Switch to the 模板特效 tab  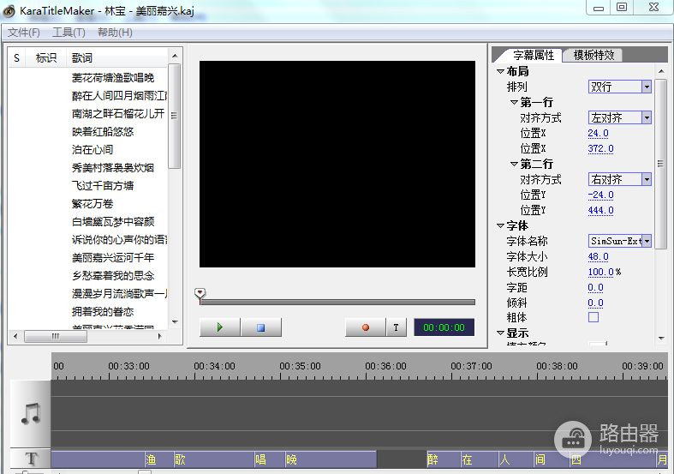click(593, 55)
